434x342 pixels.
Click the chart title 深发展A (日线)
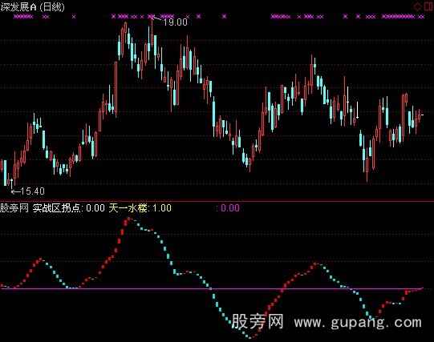point(32,7)
